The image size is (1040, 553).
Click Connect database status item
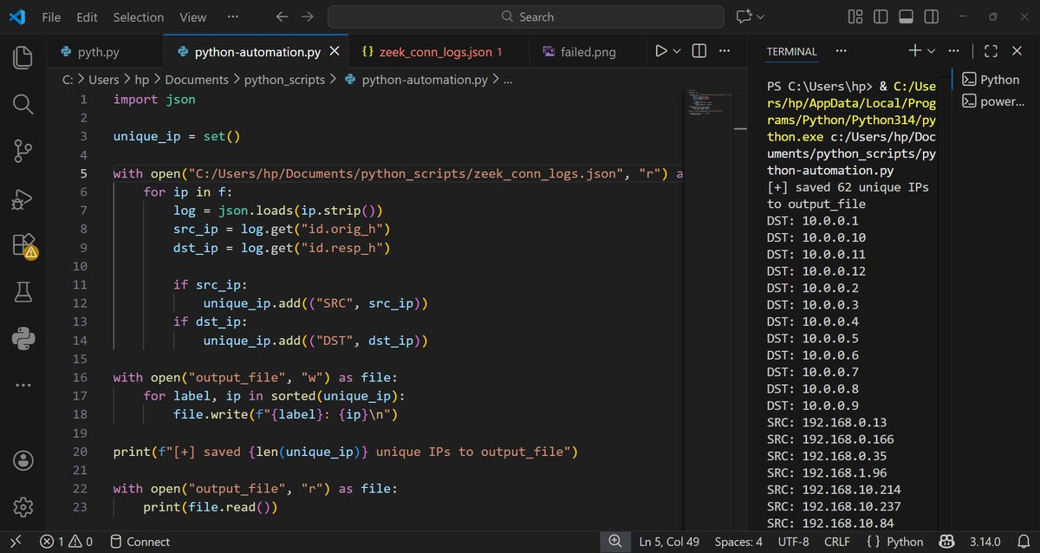[140, 542]
